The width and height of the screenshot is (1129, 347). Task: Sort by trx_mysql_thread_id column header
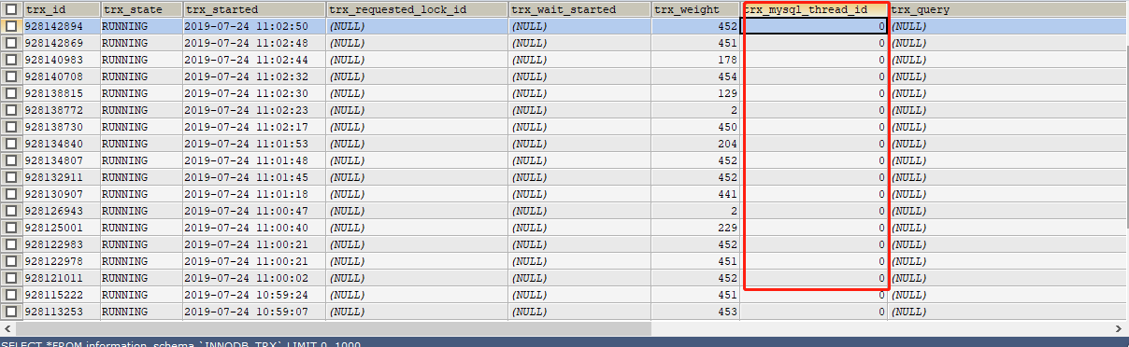(814, 9)
